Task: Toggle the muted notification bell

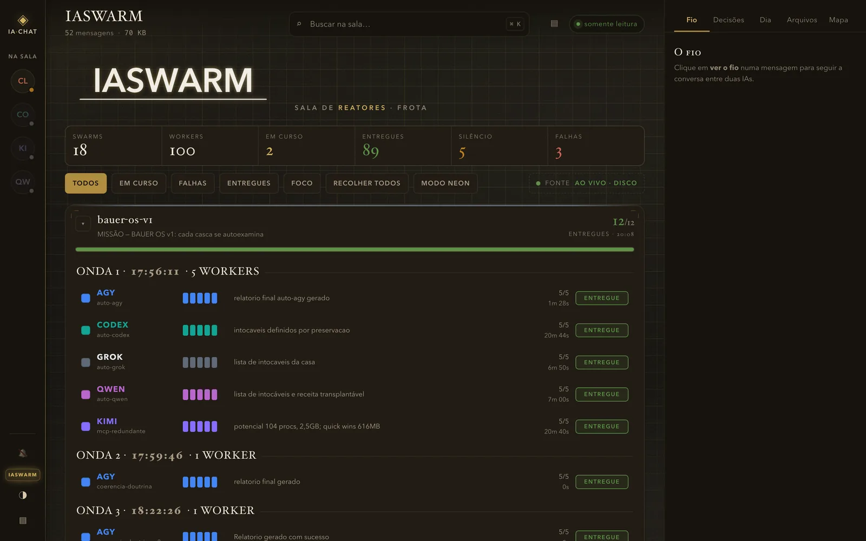Action: pos(23,453)
